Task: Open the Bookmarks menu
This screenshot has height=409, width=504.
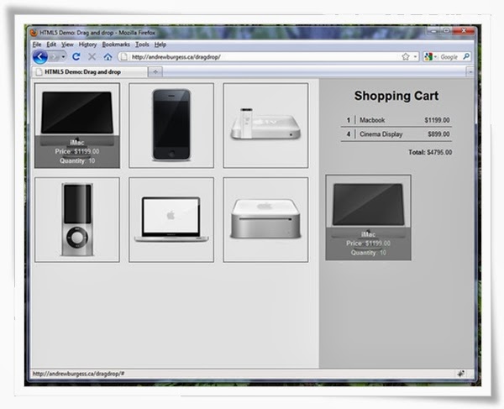Action: pyautogui.click(x=116, y=45)
